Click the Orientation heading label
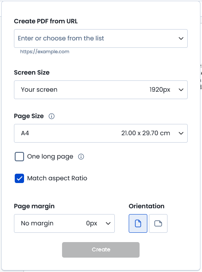 click(147, 206)
